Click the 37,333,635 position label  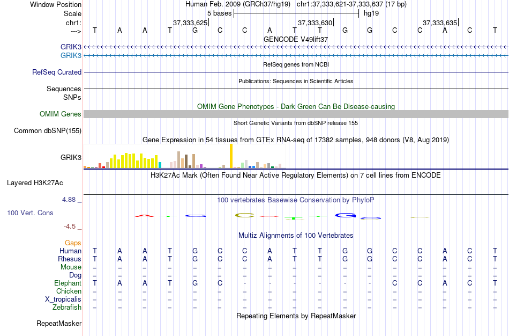pyautogui.click(x=440, y=23)
